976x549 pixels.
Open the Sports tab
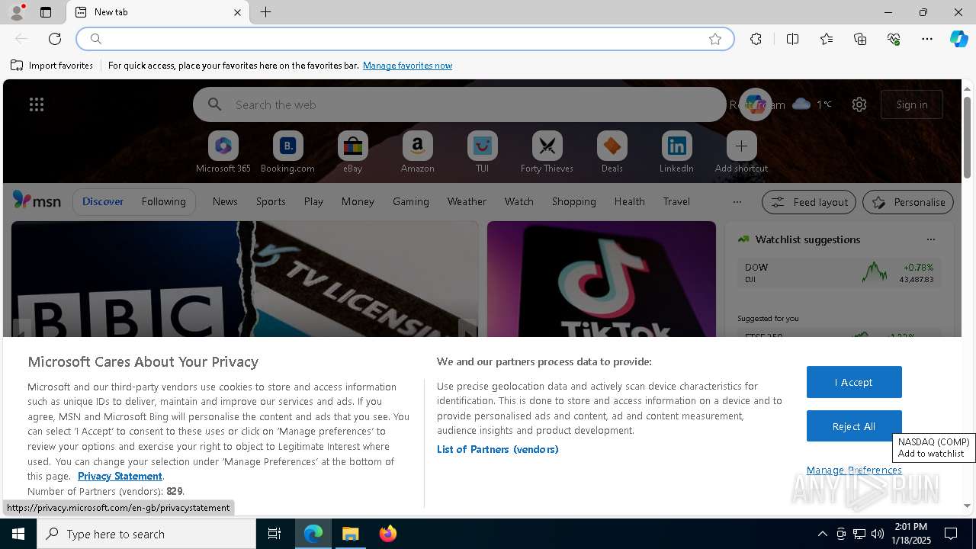pyautogui.click(x=271, y=201)
